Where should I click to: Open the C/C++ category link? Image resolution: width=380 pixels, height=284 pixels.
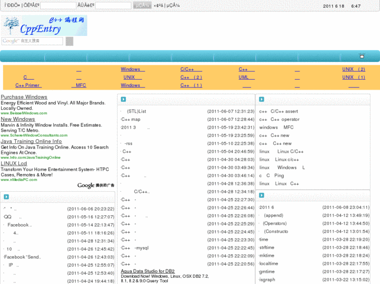pos(191,69)
